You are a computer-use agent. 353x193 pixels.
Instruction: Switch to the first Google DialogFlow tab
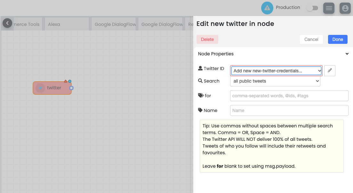(114, 24)
